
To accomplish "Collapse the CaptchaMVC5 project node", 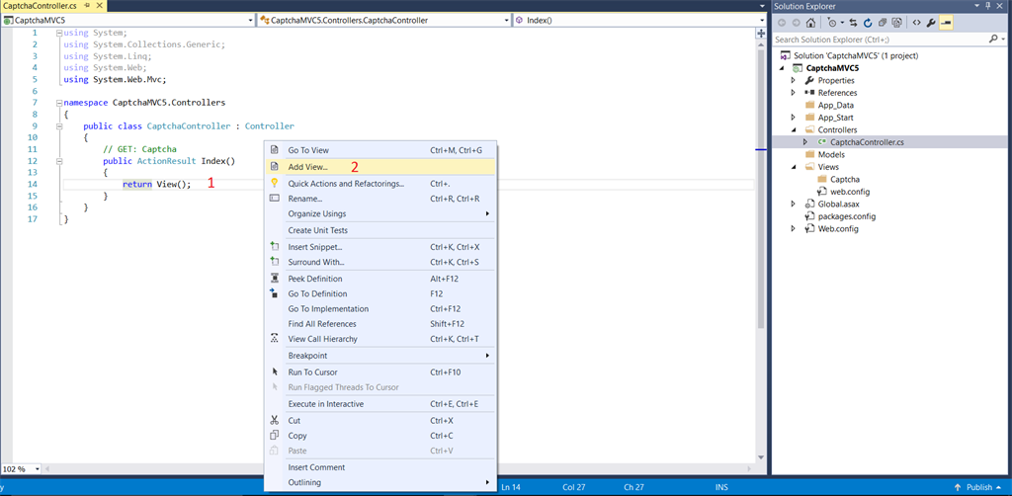I will [783, 68].
